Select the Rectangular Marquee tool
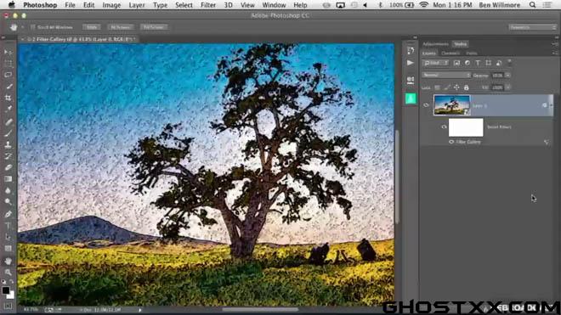The height and width of the screenshot is (315, 561). coord(8,64)
